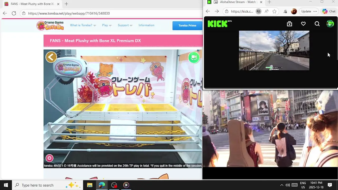
Task: Favorite the Kick page with the star
Action: [274, 11]
